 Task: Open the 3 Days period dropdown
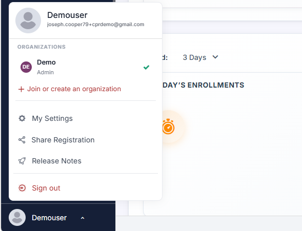point(200,57)
